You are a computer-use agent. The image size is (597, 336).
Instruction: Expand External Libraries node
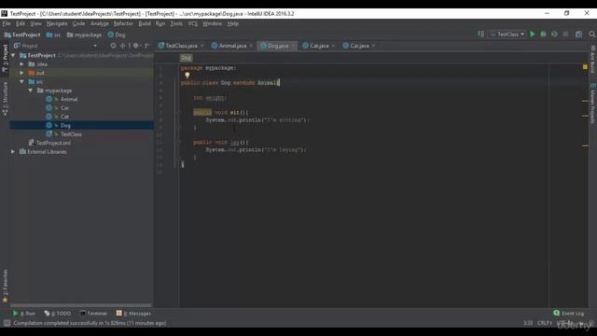13,151
